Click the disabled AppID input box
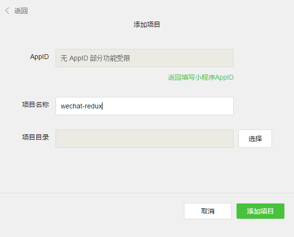This screenshot has width=294, height=237. pyautogui.click(x=144, y=58)
